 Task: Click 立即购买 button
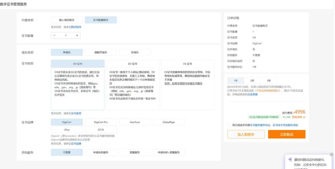click(287, 134)
